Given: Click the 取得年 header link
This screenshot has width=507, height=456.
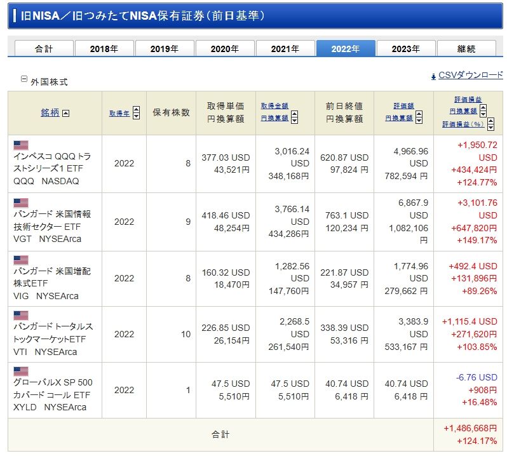Looking at the screenshot, I should [x=119, y=113].
